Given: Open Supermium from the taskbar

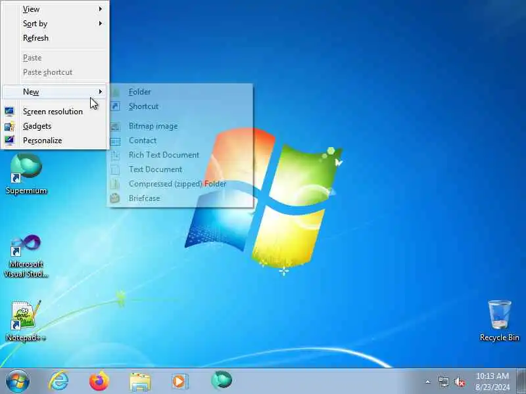Looking at the screenshot, I should 222,381.
